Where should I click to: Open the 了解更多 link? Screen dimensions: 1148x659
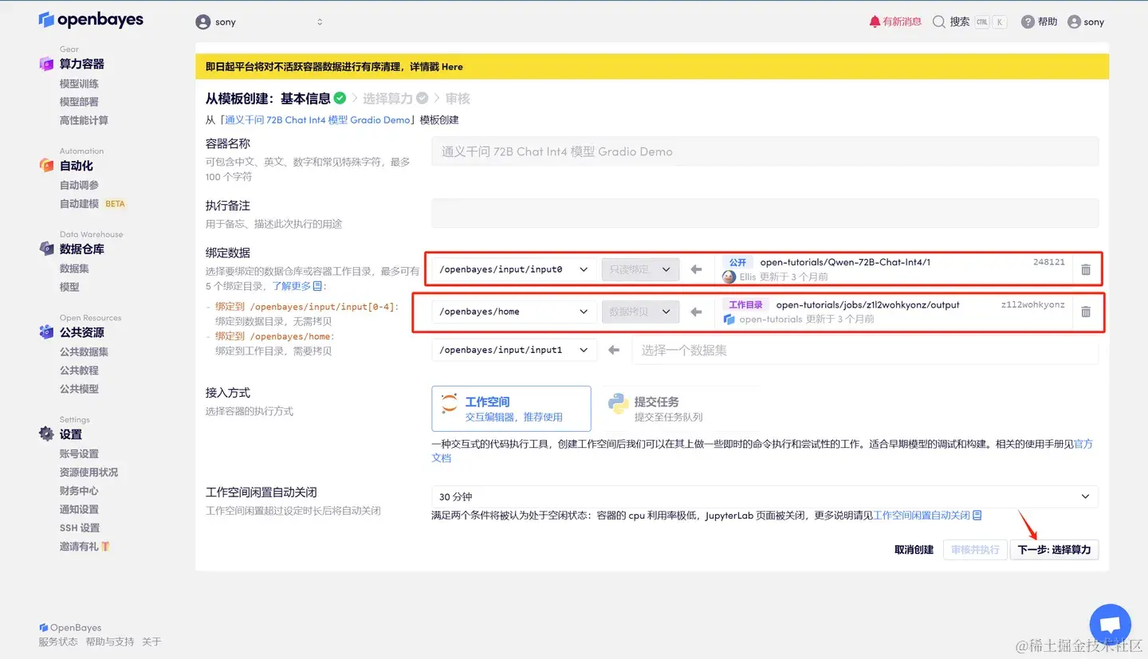point(292,286)
